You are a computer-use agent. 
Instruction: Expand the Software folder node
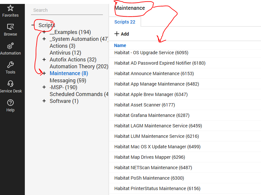(44, 101)
